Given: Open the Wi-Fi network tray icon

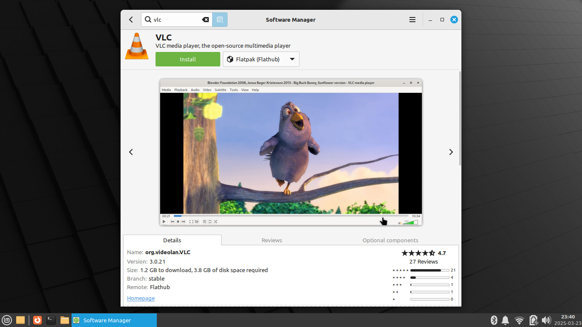Looking at the screenshot, I should [x=519, y=320].
